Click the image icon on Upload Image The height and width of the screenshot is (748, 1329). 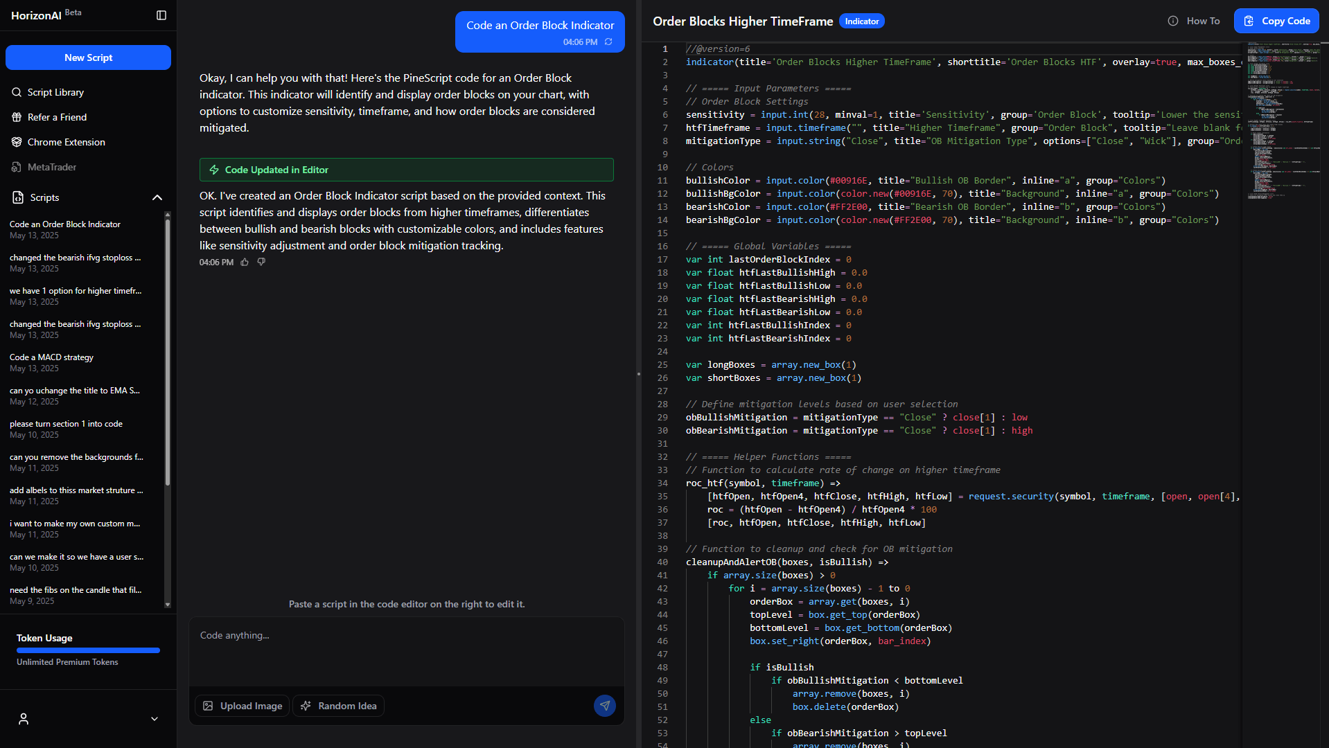tap(208, 706)
